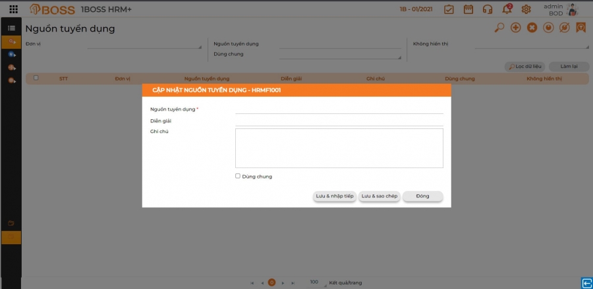The width and height of the screenshot is (593, 289).
Task: Click the Nguồn tuyển dụng required input field
Action: tap(339, 109)
